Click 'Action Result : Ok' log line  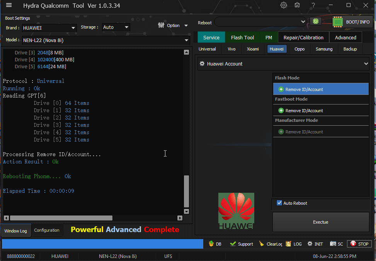(x=31, y=162)
